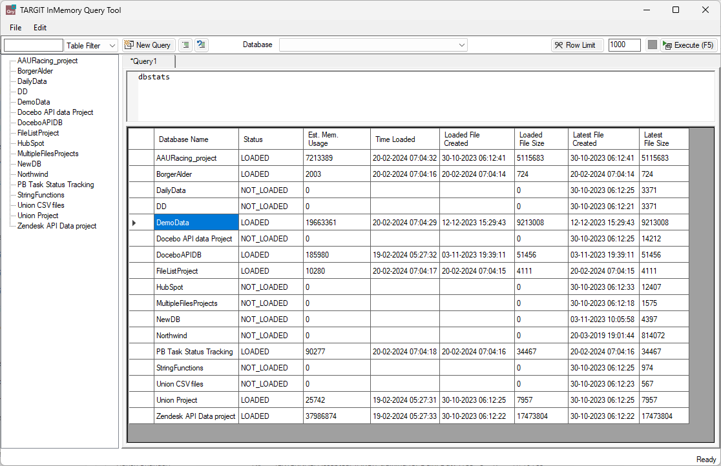This screenshot has width=721, height=466.
Task: Select Union CSV files in the tree
Action: tap(41, 205)
